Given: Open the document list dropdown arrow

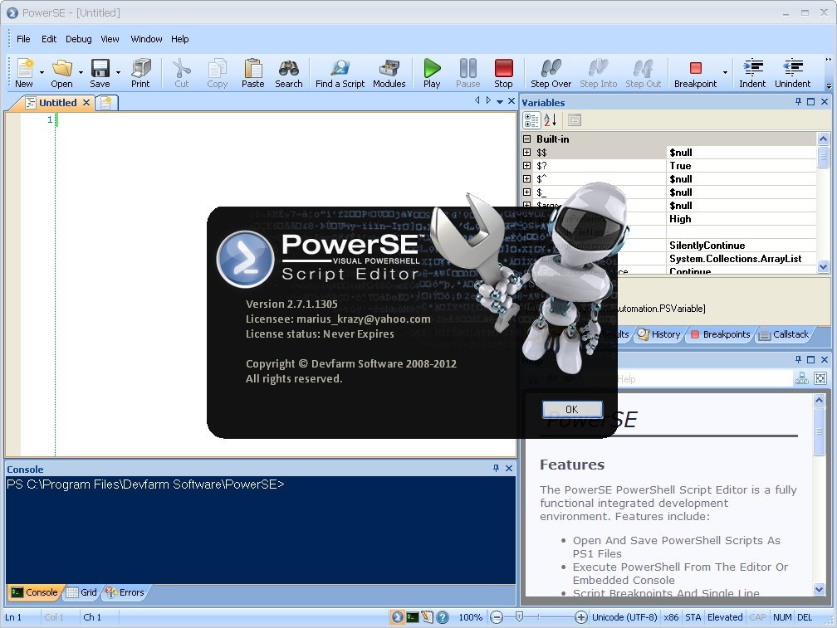Looking at the screenshot, I should click(500, 101).
